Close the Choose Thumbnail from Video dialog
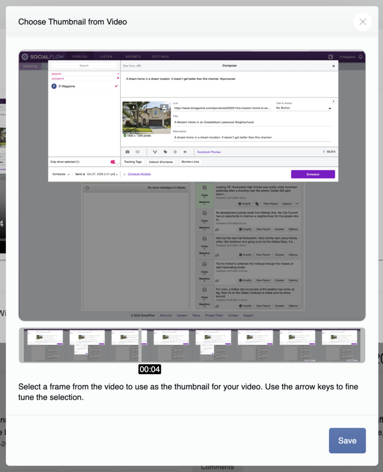 click(x=363, y=22)
